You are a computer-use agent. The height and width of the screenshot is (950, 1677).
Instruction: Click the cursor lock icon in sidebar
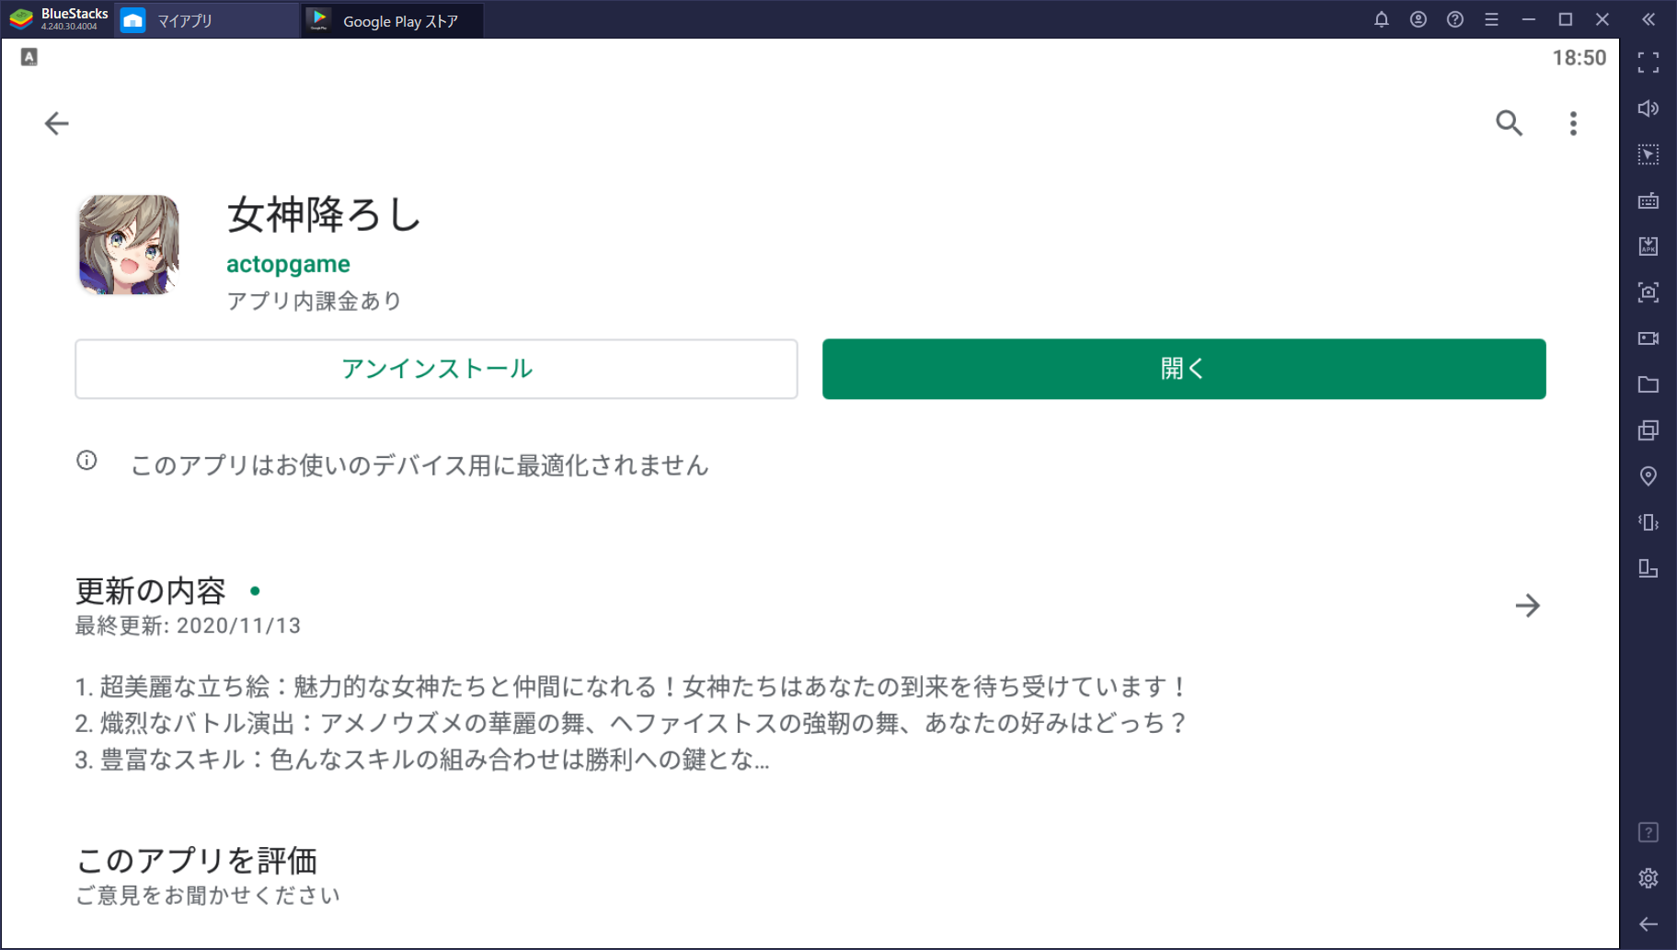pos(1648,155)
